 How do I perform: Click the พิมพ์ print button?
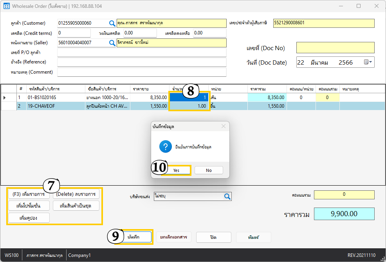(x=253, y=237)
